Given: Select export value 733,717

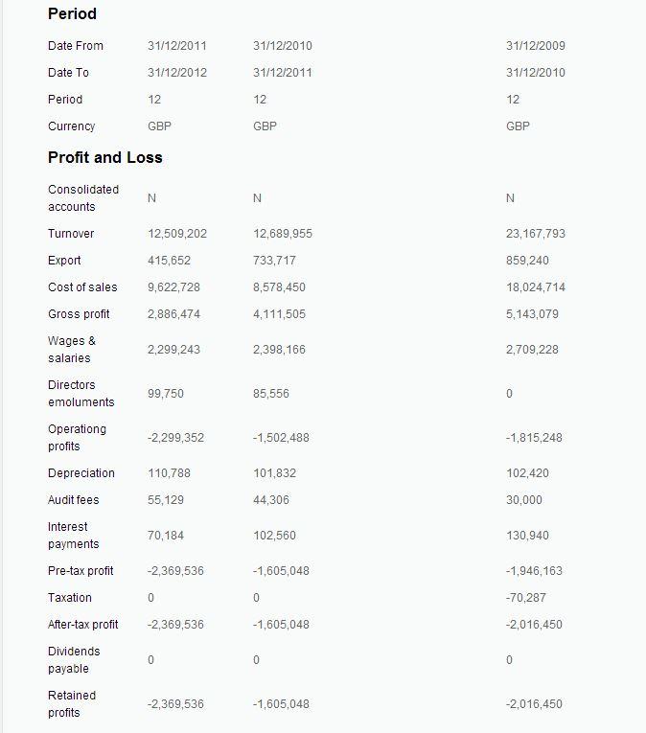Looking at the screenshot, I should [274, 261].
